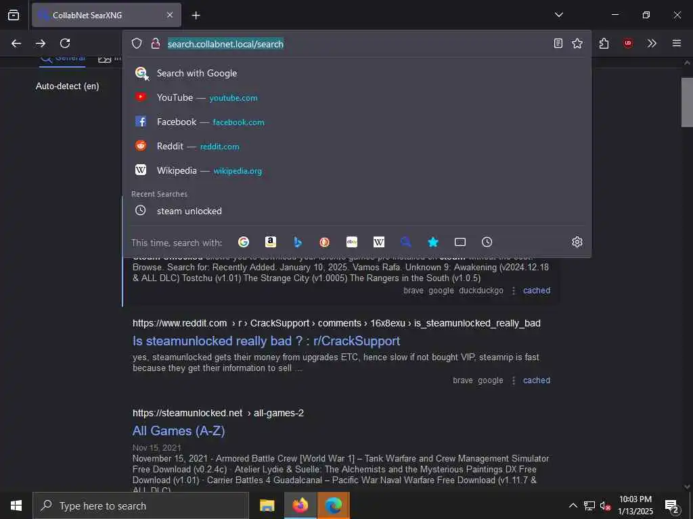The width and height of the screenshot is (693, 519).
Task: Search this time with SearXNG magnifier icon
Action: click(406, 242)
